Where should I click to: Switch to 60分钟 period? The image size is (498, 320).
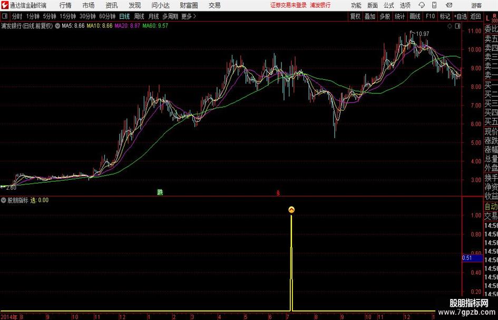tap(108, 16)
